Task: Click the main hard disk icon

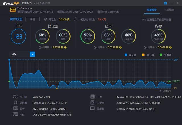Action: tap(92, 102)
